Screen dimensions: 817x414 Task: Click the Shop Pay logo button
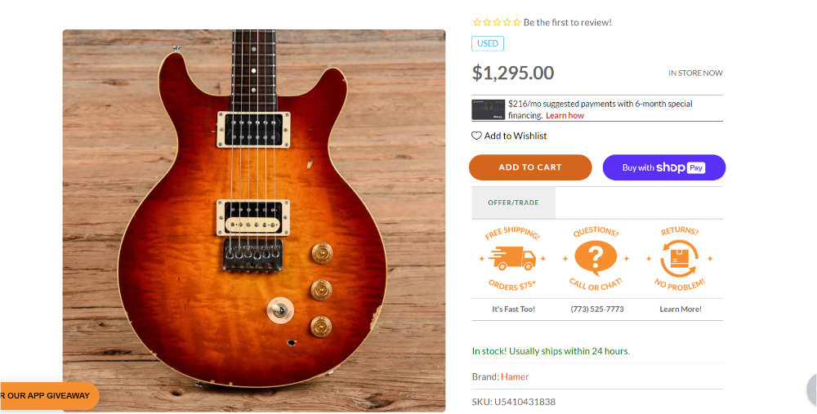tap(663, 167)
